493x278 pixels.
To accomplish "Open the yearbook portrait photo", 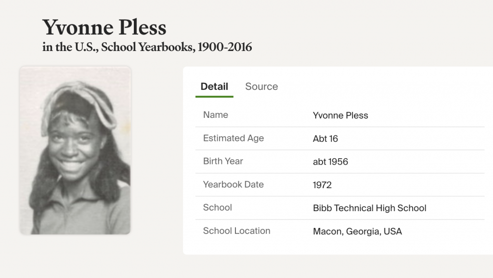I will coord(75,150).
